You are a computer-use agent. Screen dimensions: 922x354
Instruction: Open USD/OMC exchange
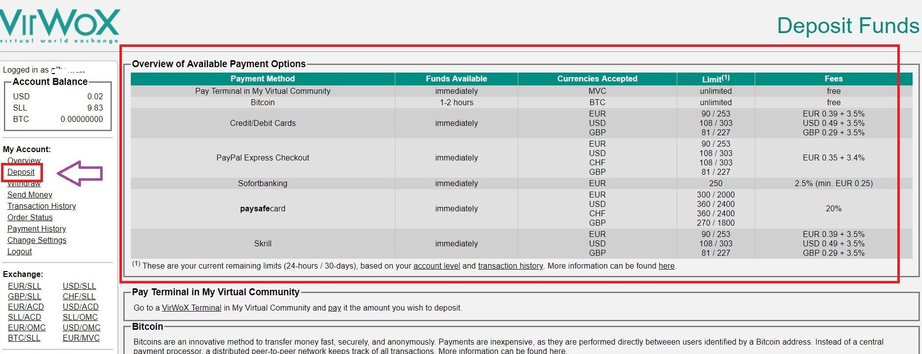click(81, 327)
